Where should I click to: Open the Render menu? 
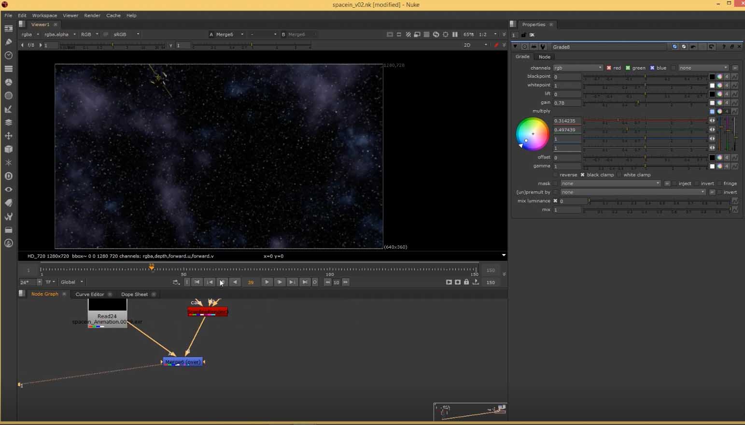(92, 15)
